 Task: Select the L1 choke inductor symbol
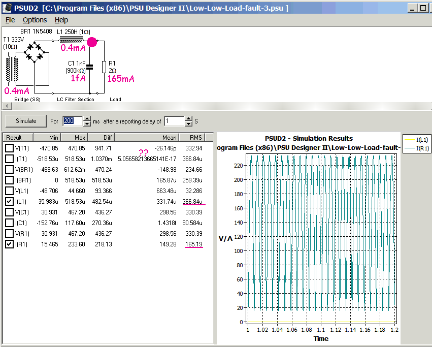pos(71,40)
